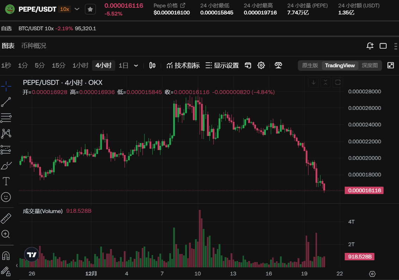Viewport: 399px width, 280px height.
Task: Switch to 深度图 depth chart
Action: coord(370,66)
